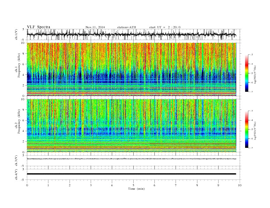This screenshot has height=208, width=270.
Task: Click the "2" kHz tick on ch.2 frequency axis
Action: pos(24,142)
